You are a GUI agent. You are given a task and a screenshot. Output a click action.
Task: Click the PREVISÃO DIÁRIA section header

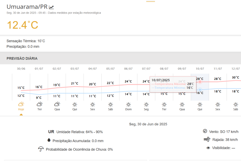[22, 58]
